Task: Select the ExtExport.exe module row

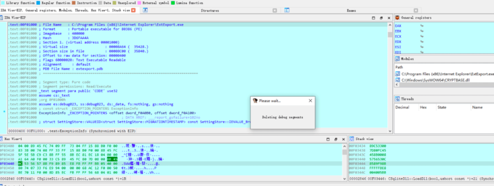Action: tap(445, 74)
